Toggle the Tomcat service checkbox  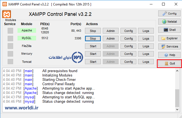(x=10, y=62)
